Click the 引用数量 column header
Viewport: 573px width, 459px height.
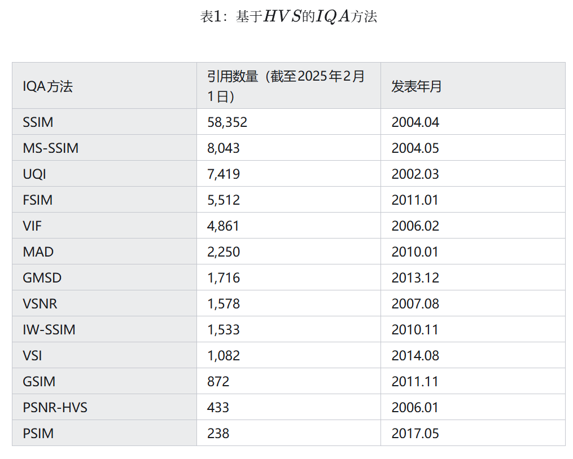click(x=286, y=86)
